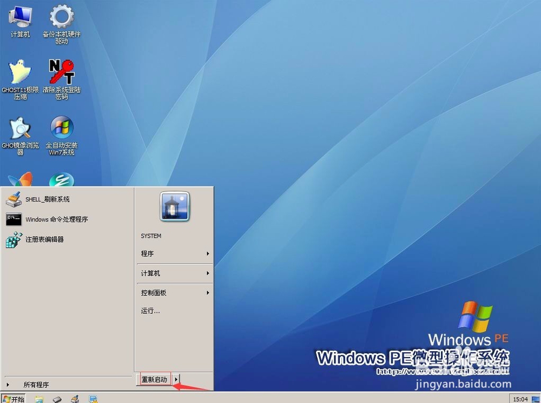Open the 计算机 desktop icon
The height and width of the screenshot is (403, 541).
pyautogui.click(x=20, y=22)
